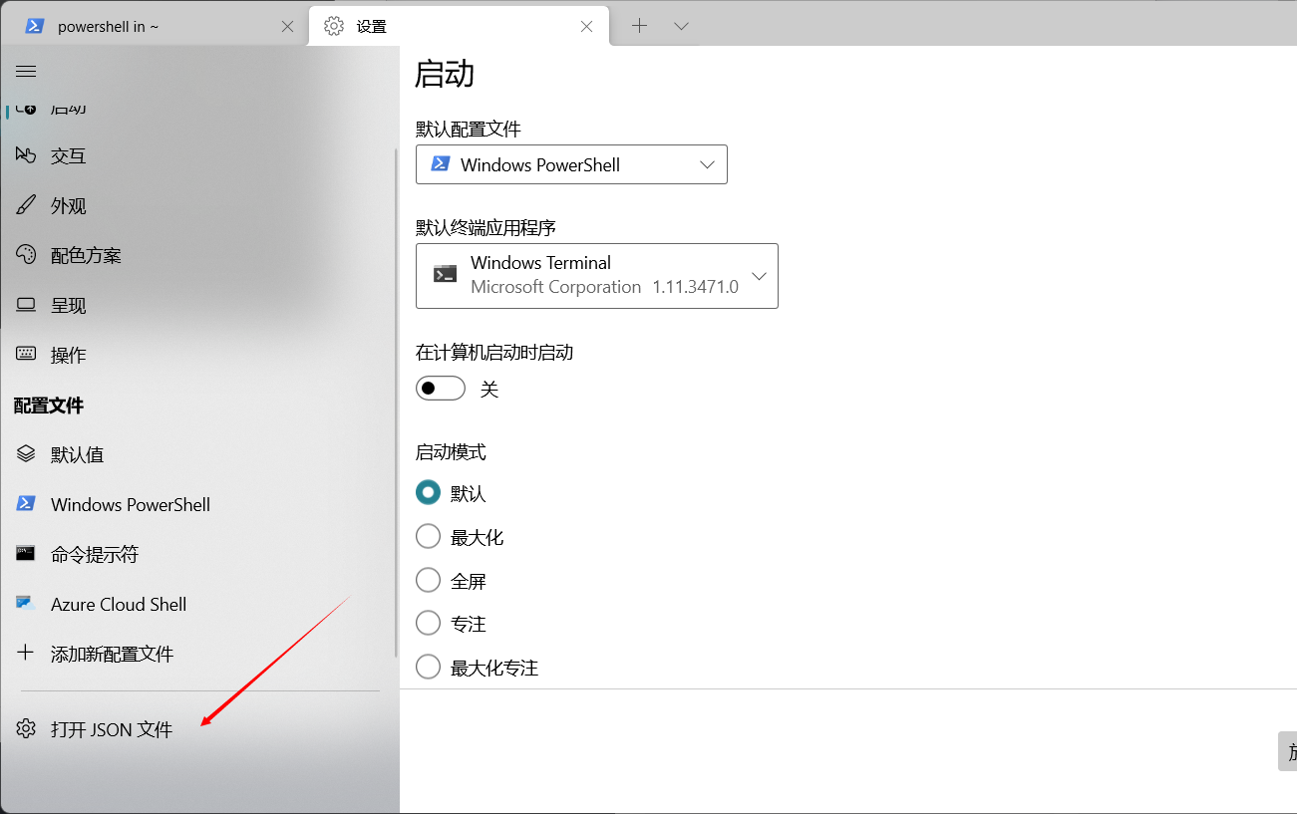Click the hamburger menu icon in sidebar

(x=26, y=72)
